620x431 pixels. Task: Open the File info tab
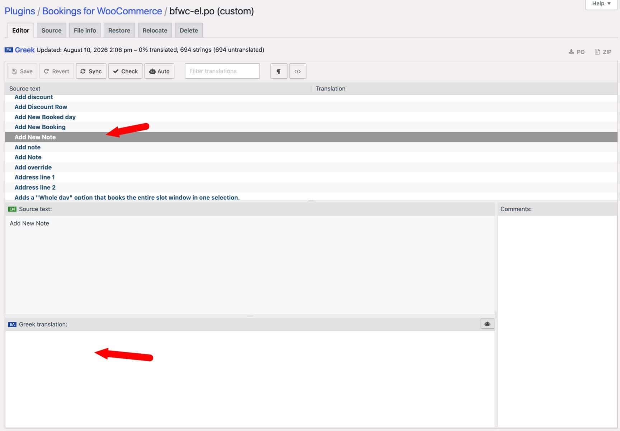(85, 31)
